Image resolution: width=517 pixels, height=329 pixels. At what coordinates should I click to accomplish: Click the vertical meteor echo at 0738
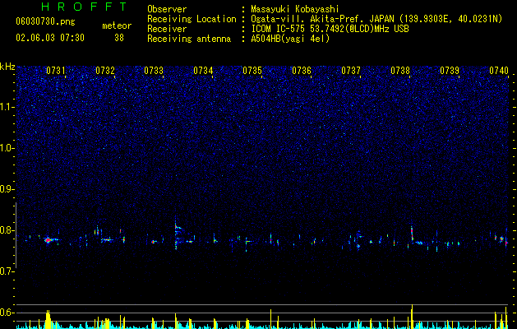(x=412, y=234)
